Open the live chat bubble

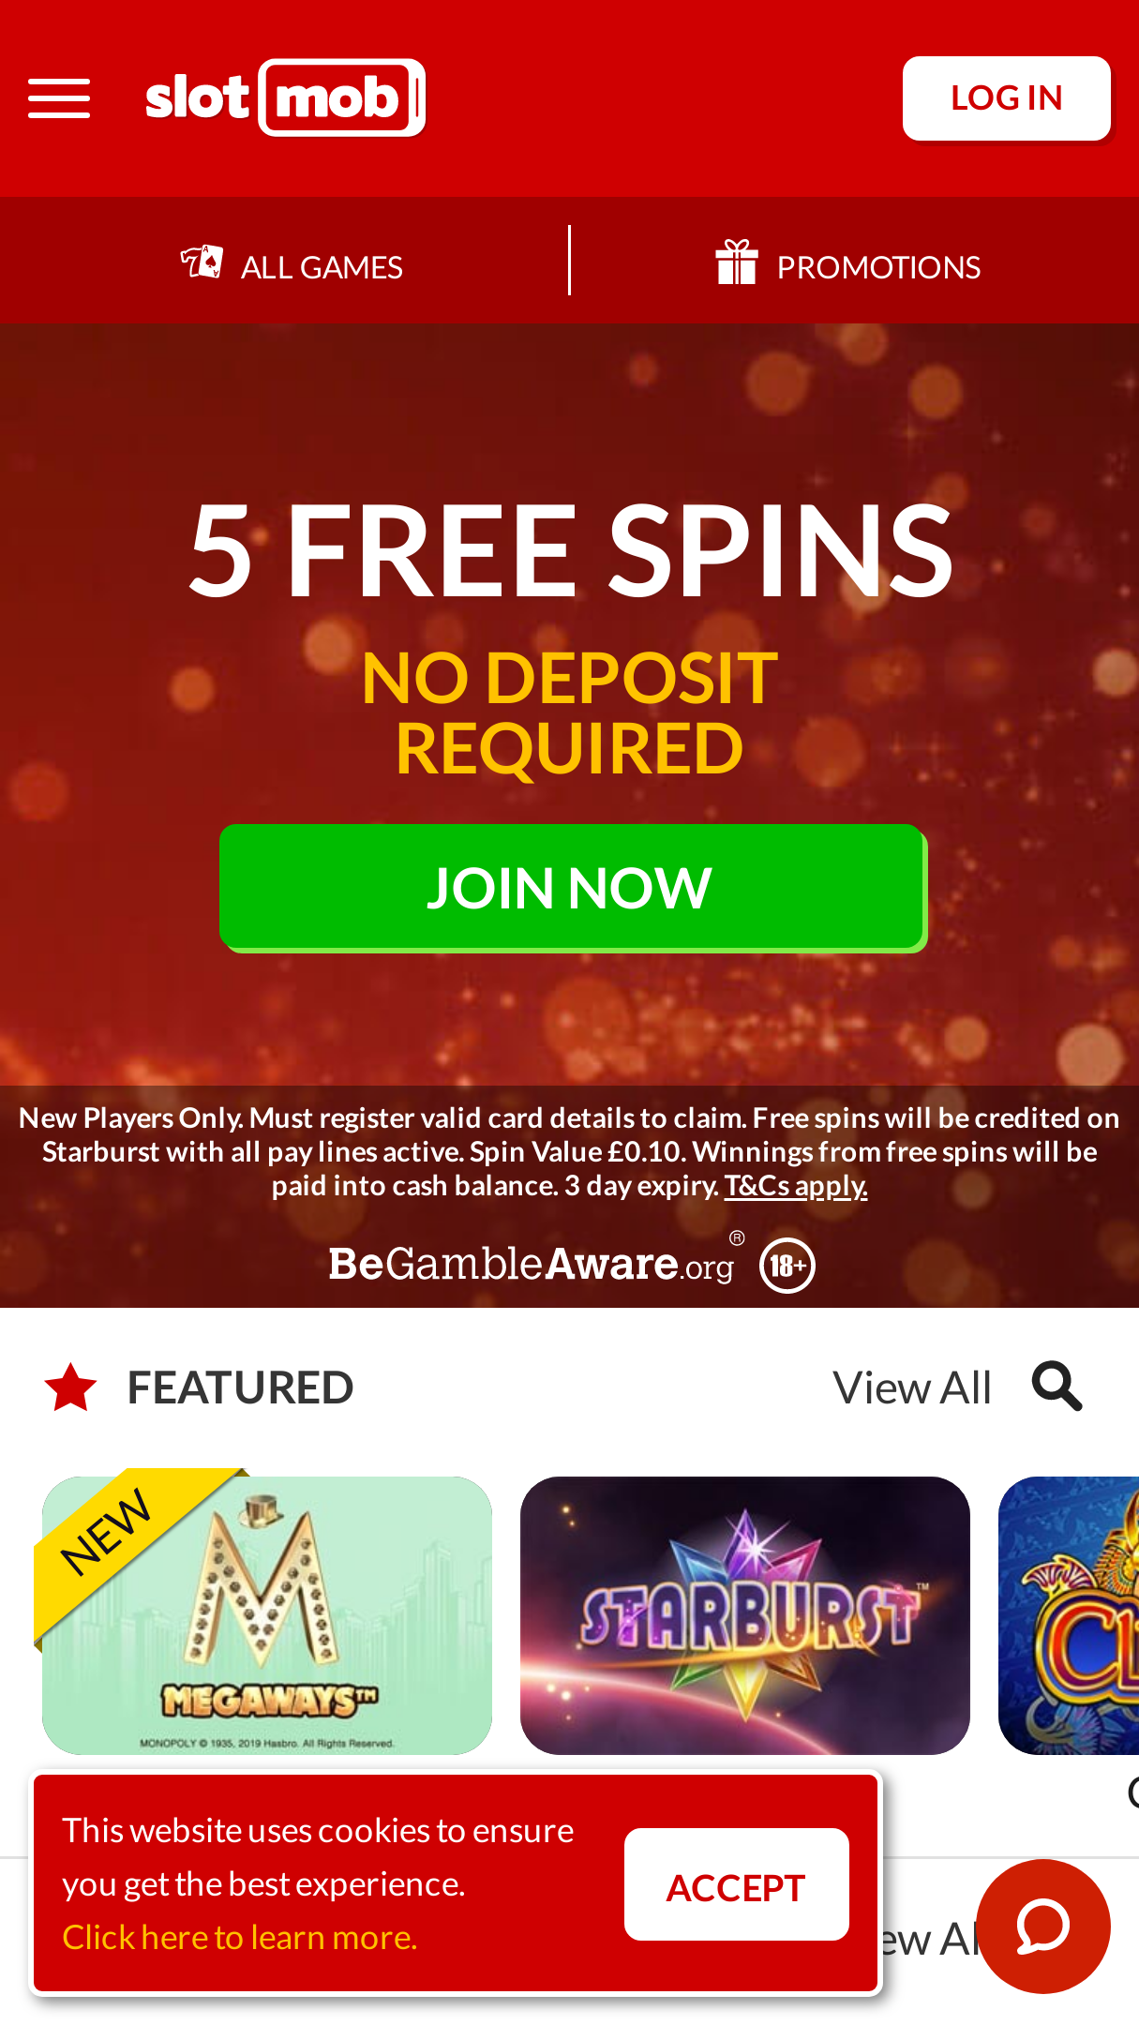pyautogui.click(x=1043, y=1927)
